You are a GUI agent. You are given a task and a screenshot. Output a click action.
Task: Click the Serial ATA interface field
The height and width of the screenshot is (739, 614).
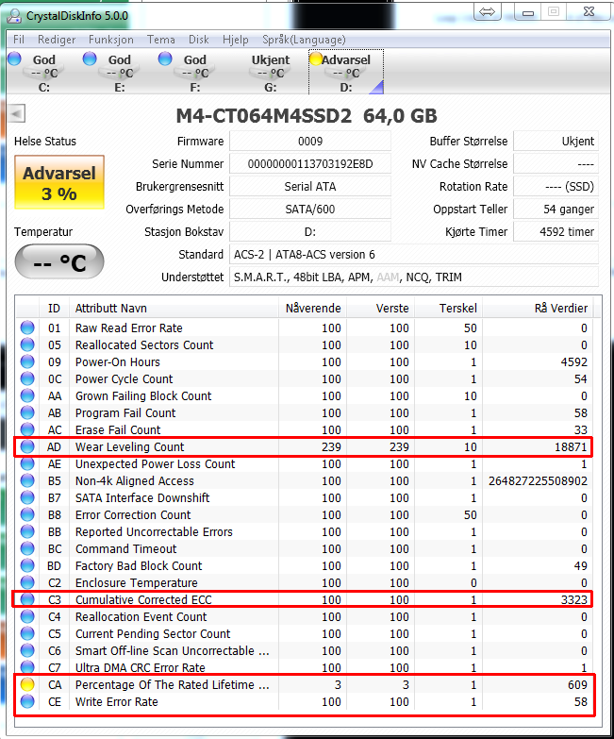[310, 187]
